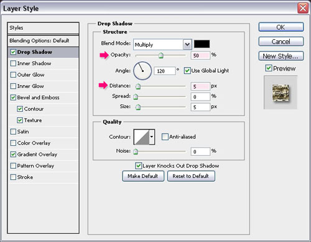Click the Cancel button

click(281, 42)
